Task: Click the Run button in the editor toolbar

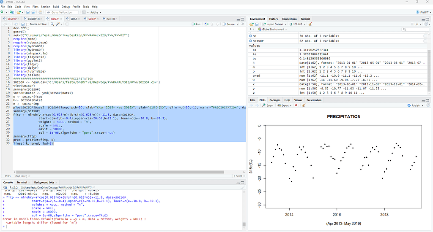Action: tap(196, 24)
